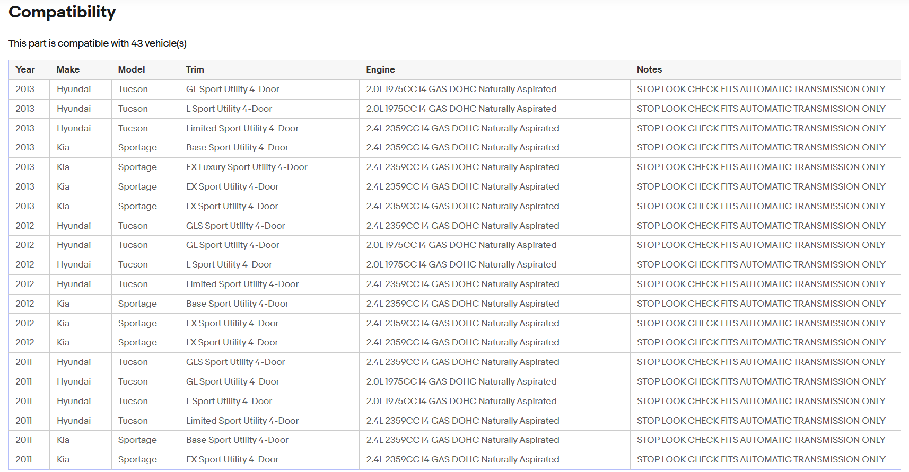This screenshot has height=472, width=909.
Task: Select 'EX Sport Utility 4-Door' in 2012 Sportage row
Action: pyautogui.click(x=232, y=323)
